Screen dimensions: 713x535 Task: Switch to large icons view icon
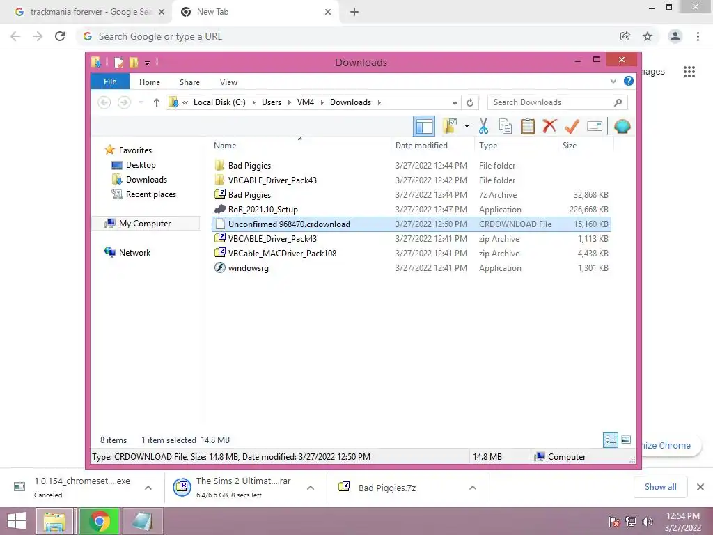626,440
